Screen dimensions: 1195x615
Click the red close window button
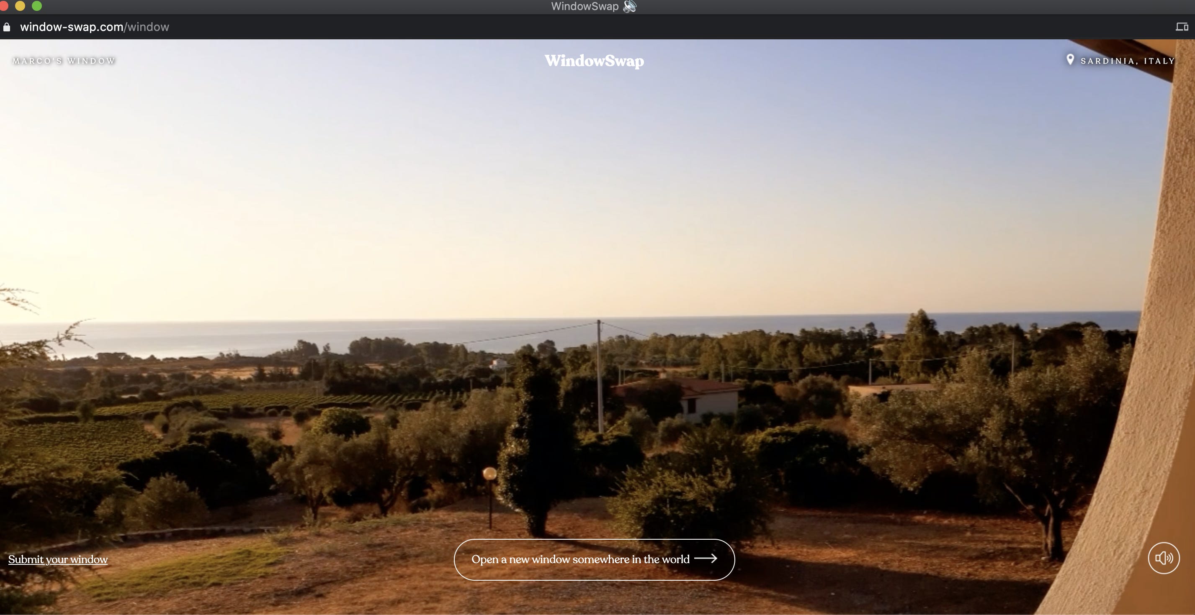pos(3,6)
